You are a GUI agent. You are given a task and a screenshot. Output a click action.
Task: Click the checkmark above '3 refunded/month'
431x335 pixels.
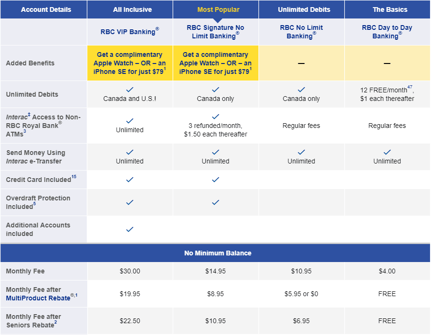click(215, 117)
